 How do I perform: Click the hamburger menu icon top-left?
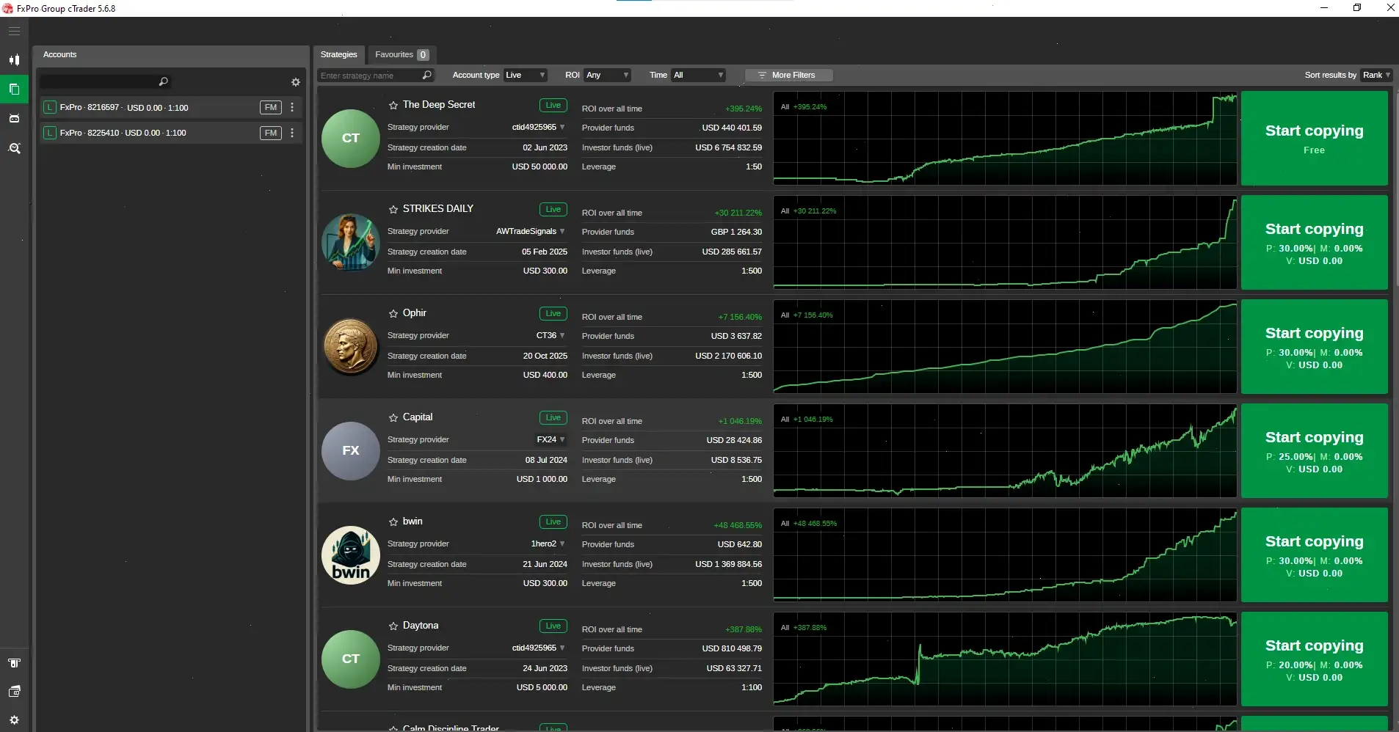click(14, 31)
